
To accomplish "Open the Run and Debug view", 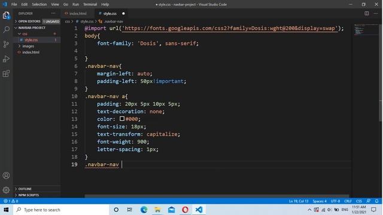I will (x=6, y=59).
